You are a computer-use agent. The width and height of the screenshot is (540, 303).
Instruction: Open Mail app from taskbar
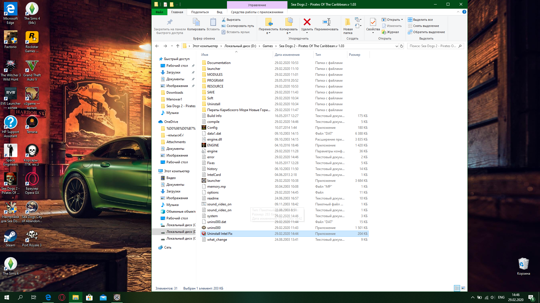coord(103,297)
